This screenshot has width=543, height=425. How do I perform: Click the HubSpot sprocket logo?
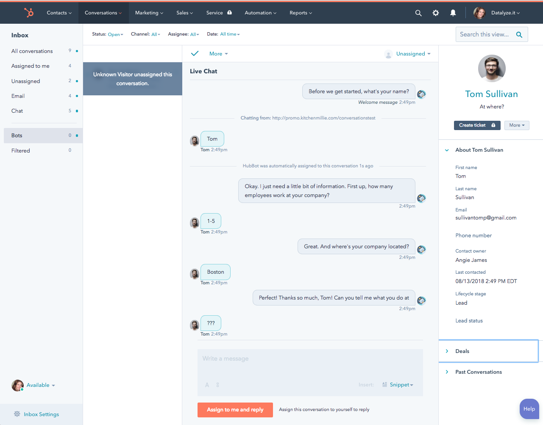(x=29, y=13)
